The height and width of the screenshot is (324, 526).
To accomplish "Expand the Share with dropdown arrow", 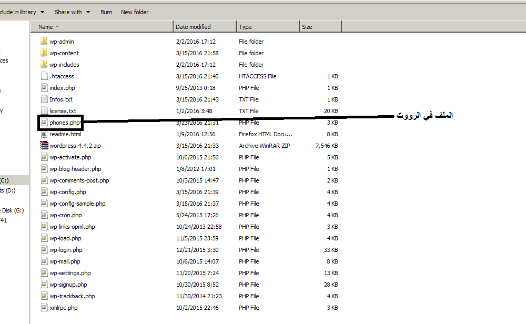I will 88,12.
